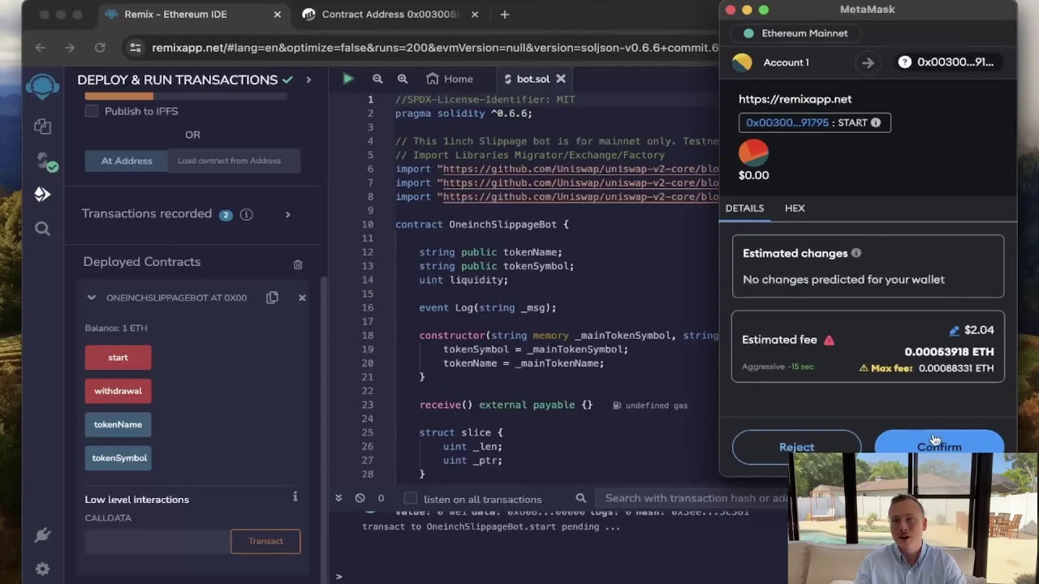The image size is (1039, 584).
Task: Reload the Remix browser page
Action: (100, 48)
